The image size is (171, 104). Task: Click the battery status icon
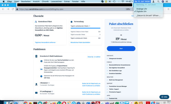pos(131,1)
